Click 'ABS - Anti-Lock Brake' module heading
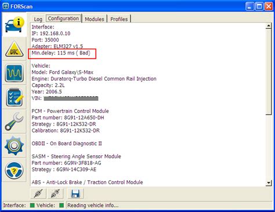Viewport: 275px width, 212px height. [87, 182]
